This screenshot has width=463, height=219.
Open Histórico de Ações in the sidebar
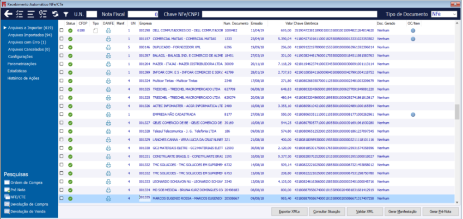pyautogui.click(x=23, y=78)
